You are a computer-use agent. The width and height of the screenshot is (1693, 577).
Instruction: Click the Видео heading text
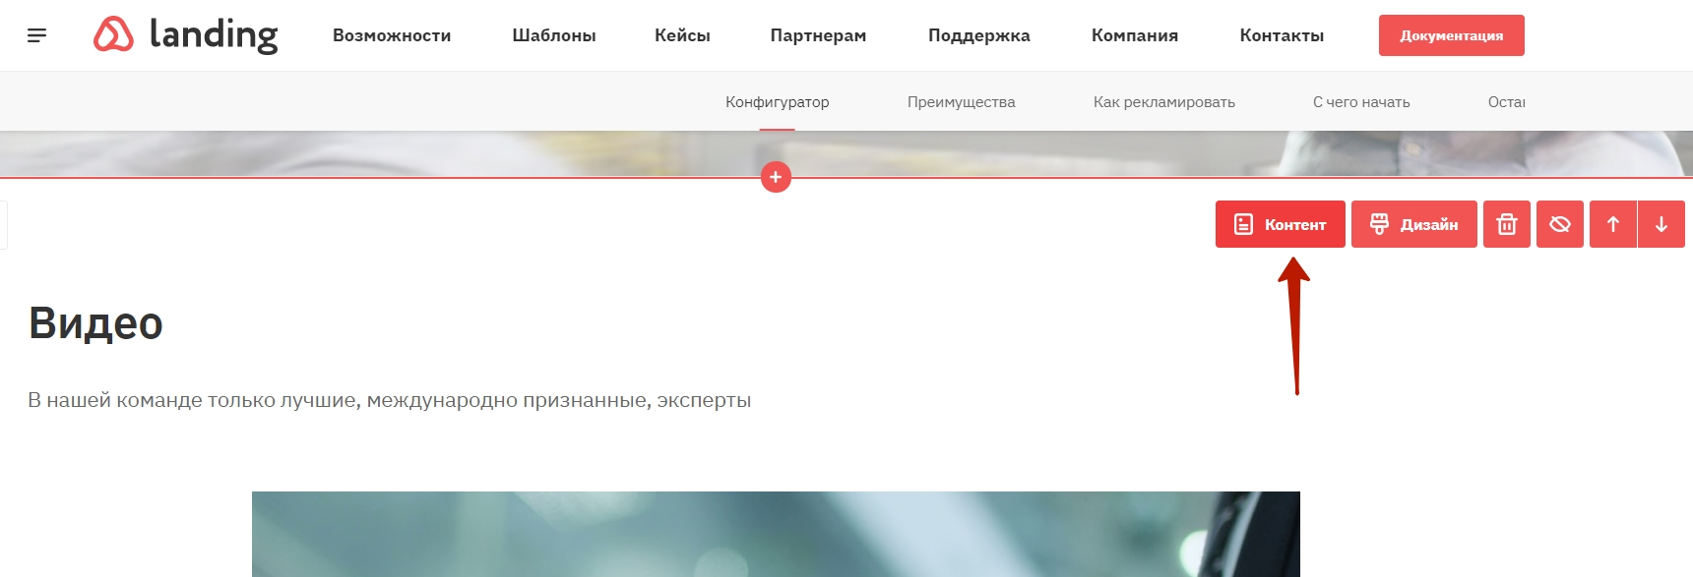[95, 323]
